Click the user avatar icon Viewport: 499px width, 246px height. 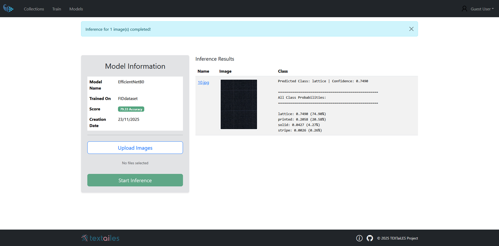point(464,9)
